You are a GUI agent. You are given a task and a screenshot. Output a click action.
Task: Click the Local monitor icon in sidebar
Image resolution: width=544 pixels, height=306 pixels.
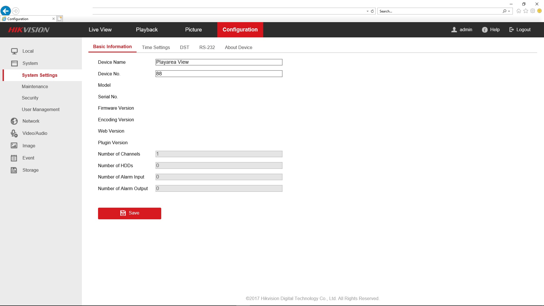(14, 51)
